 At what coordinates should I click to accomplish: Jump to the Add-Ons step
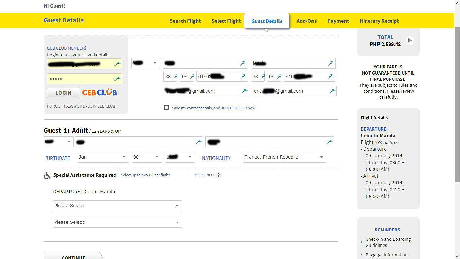306,21
